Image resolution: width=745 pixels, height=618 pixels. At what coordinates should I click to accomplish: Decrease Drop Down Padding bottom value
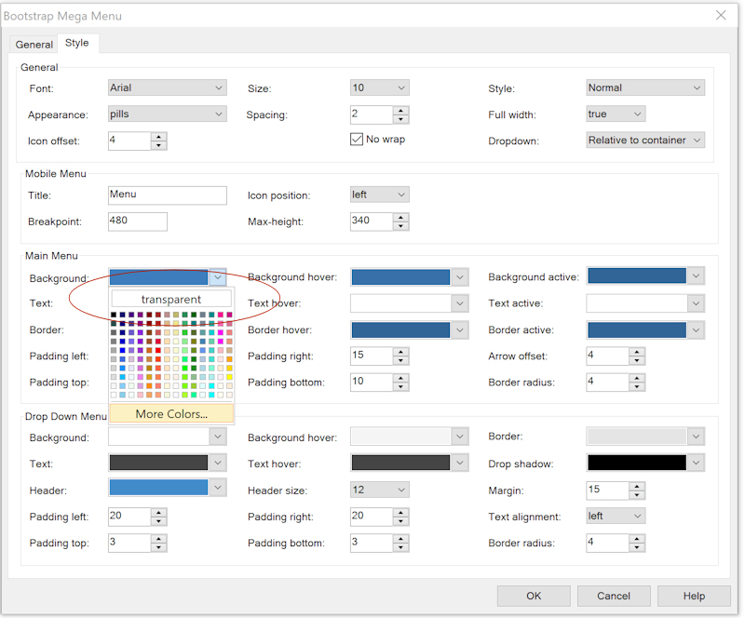[401, 547]
